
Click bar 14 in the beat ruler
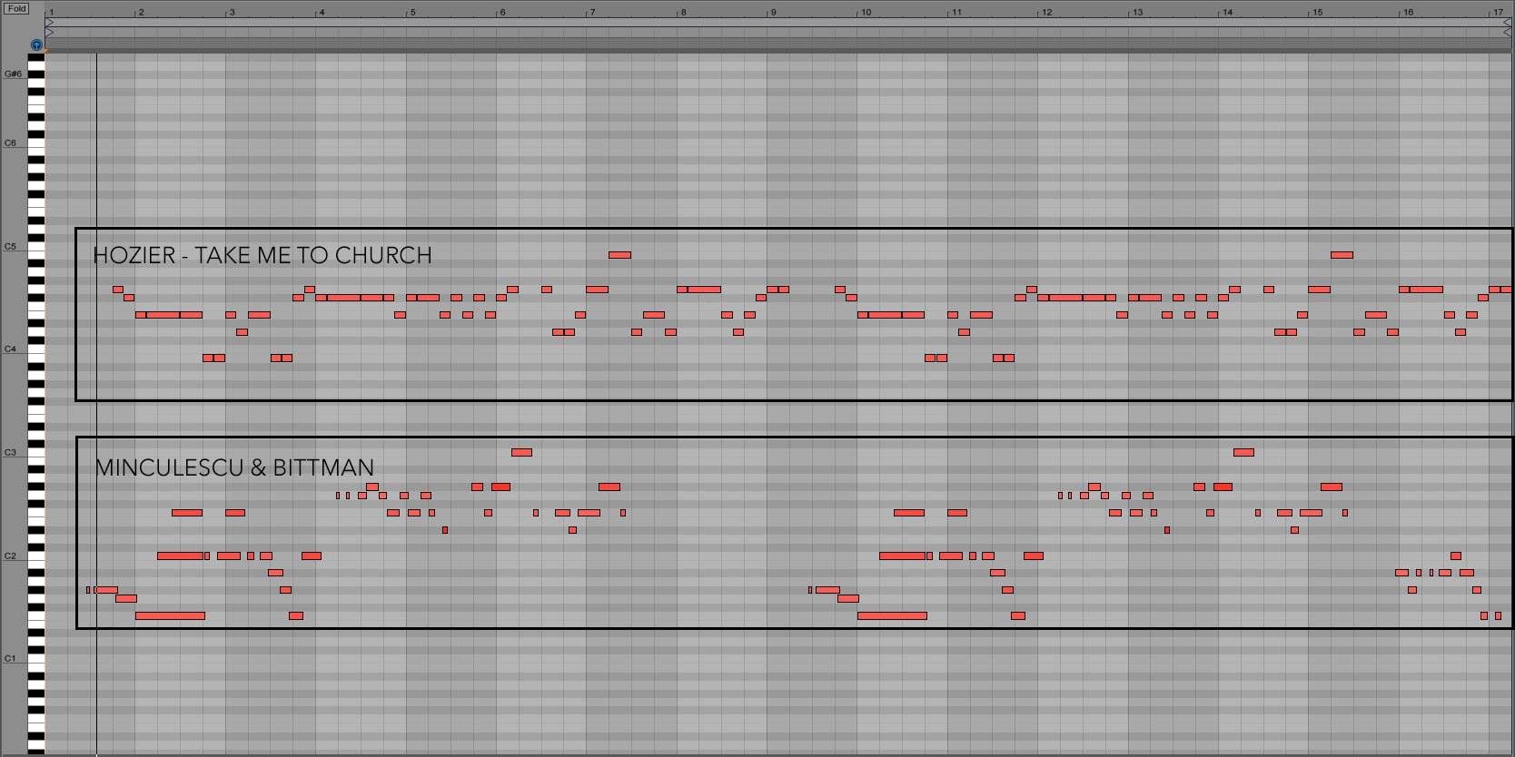(1227, 13)
